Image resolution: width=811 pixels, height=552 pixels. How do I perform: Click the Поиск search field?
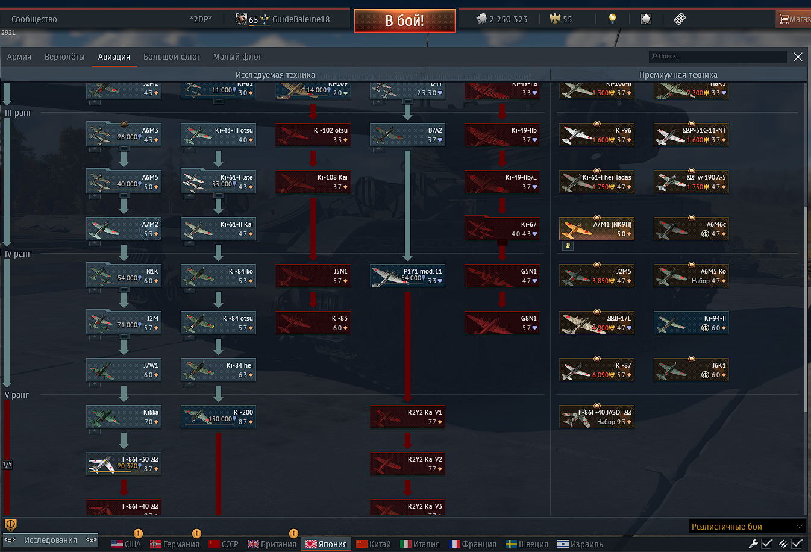[718, 57]
